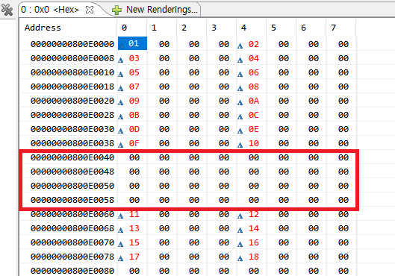Viewport: 395px width, 276px height.
Task: Close the 0 : 0x0 <Hex> tab
Action: tap(90, 10)
